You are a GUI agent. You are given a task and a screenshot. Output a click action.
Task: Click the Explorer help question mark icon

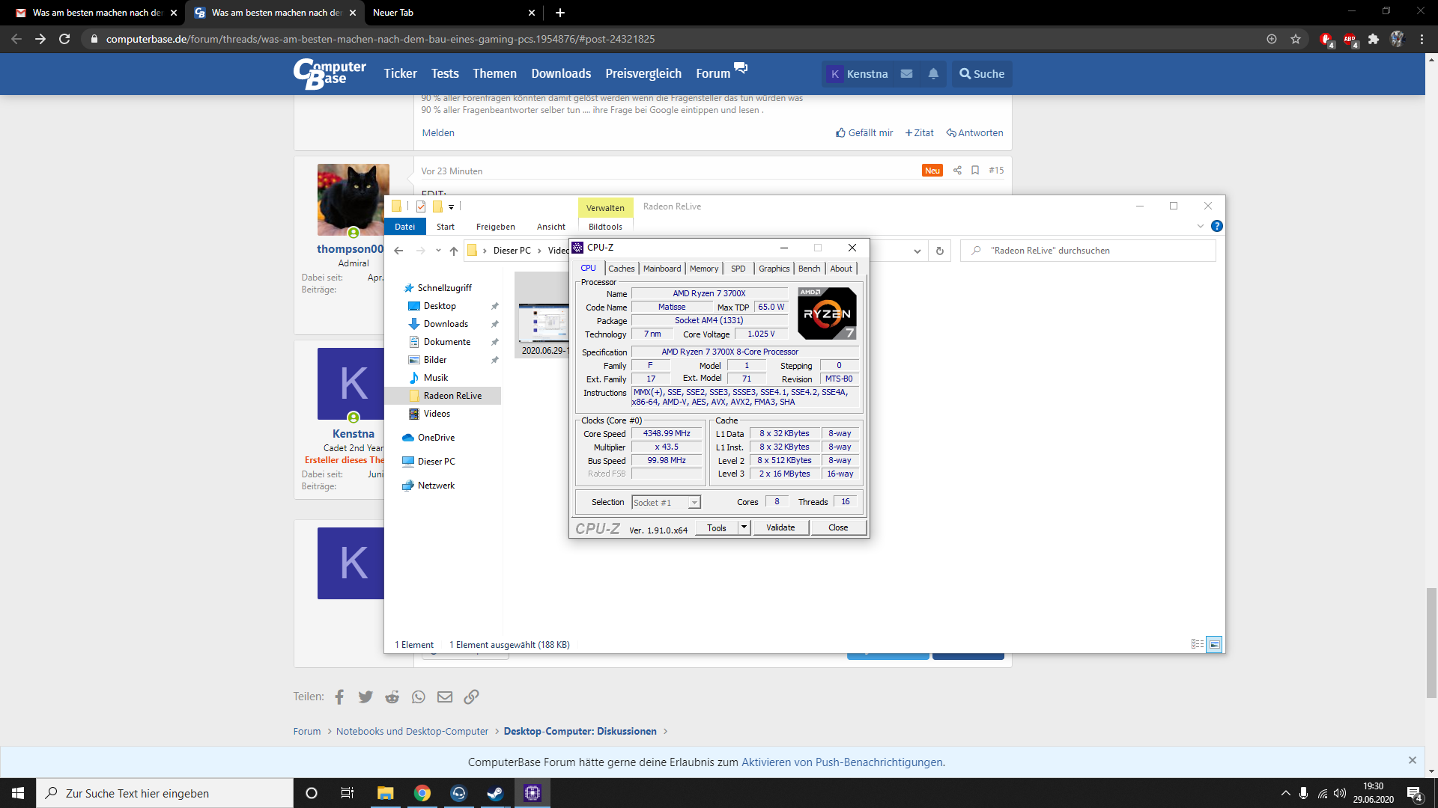coord(1216,226)
